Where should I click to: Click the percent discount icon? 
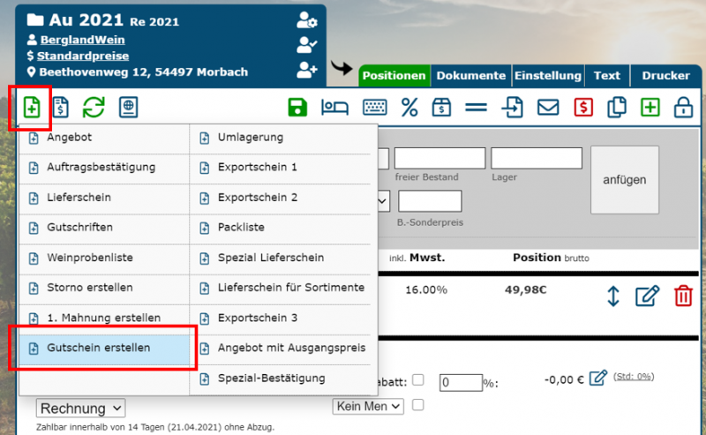pos(409,108)
